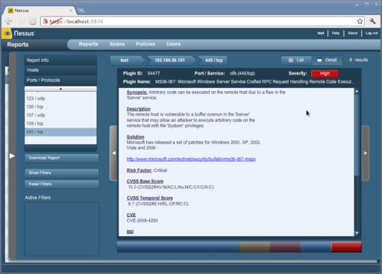This screenshot has width=382, height=274.
Task: Click the browser back arrow icon
Action: (x=9, y=22)
